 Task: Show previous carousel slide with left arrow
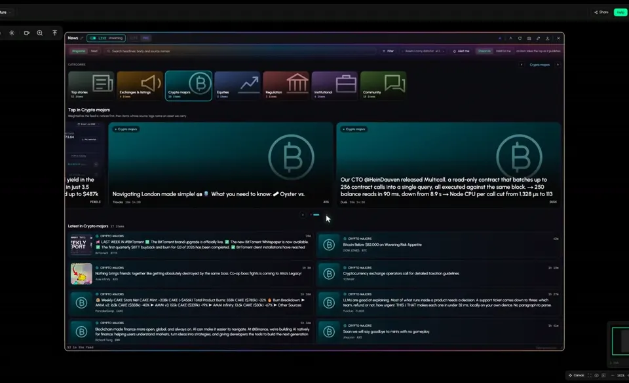click(x=303, y=215)
